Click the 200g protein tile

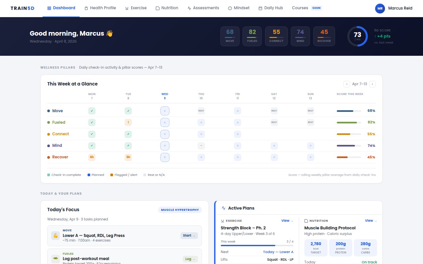(x=341, y=248)
